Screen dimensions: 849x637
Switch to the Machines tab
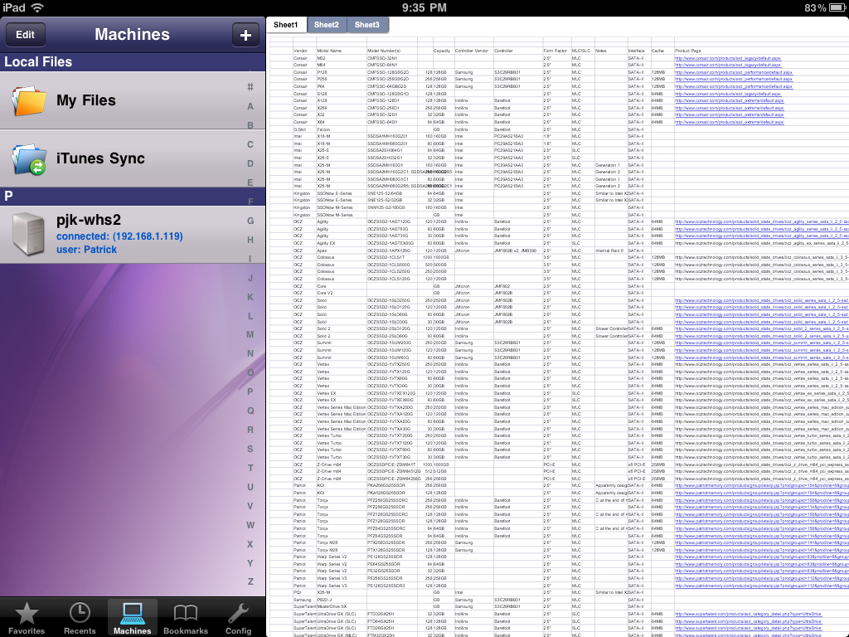132,619
